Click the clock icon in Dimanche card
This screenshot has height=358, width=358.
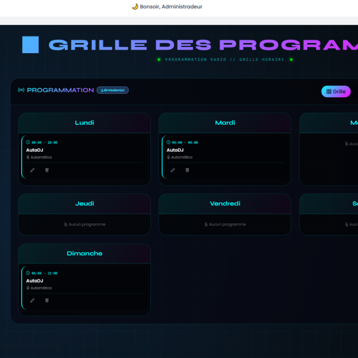[x=28, y=273]
